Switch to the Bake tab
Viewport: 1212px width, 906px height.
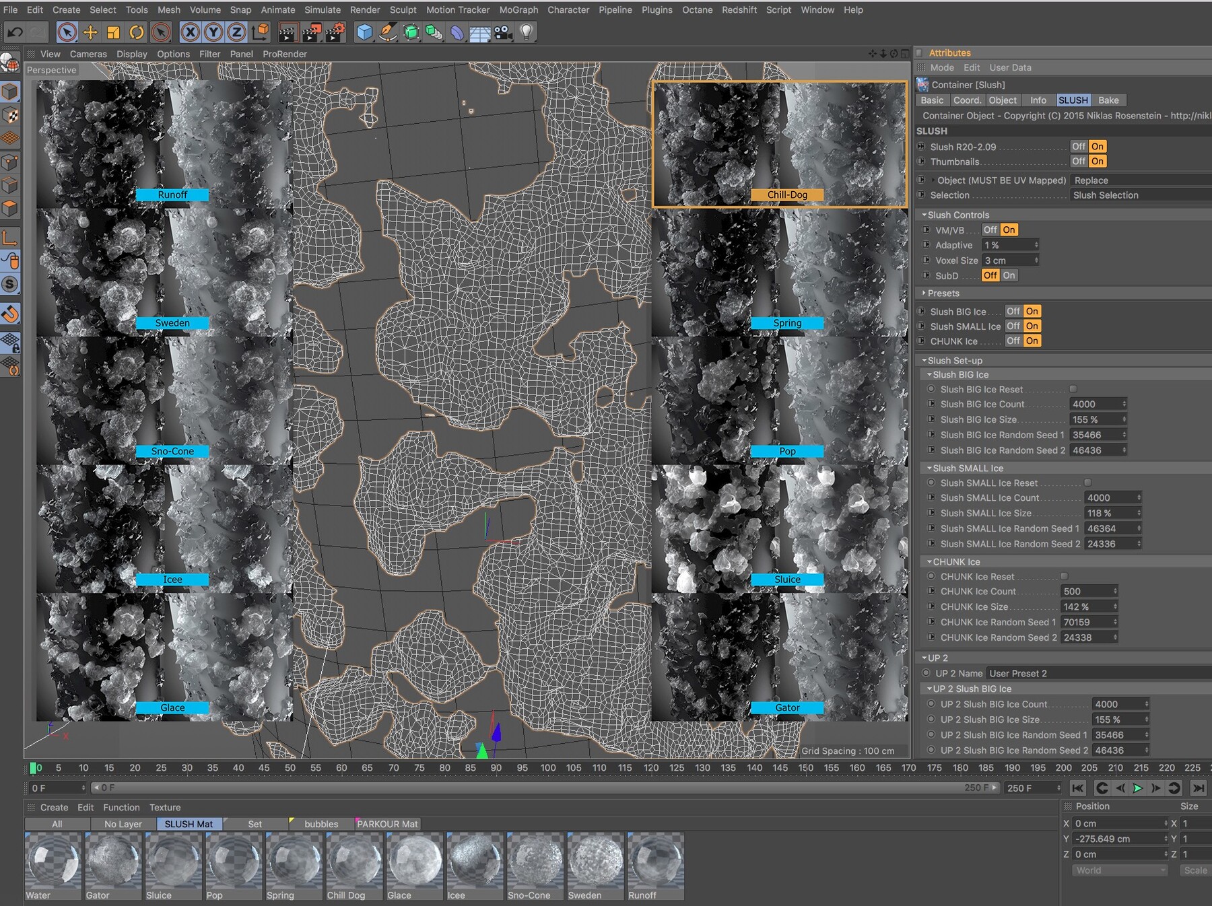pyautogui.click(x=1108, y=100)
